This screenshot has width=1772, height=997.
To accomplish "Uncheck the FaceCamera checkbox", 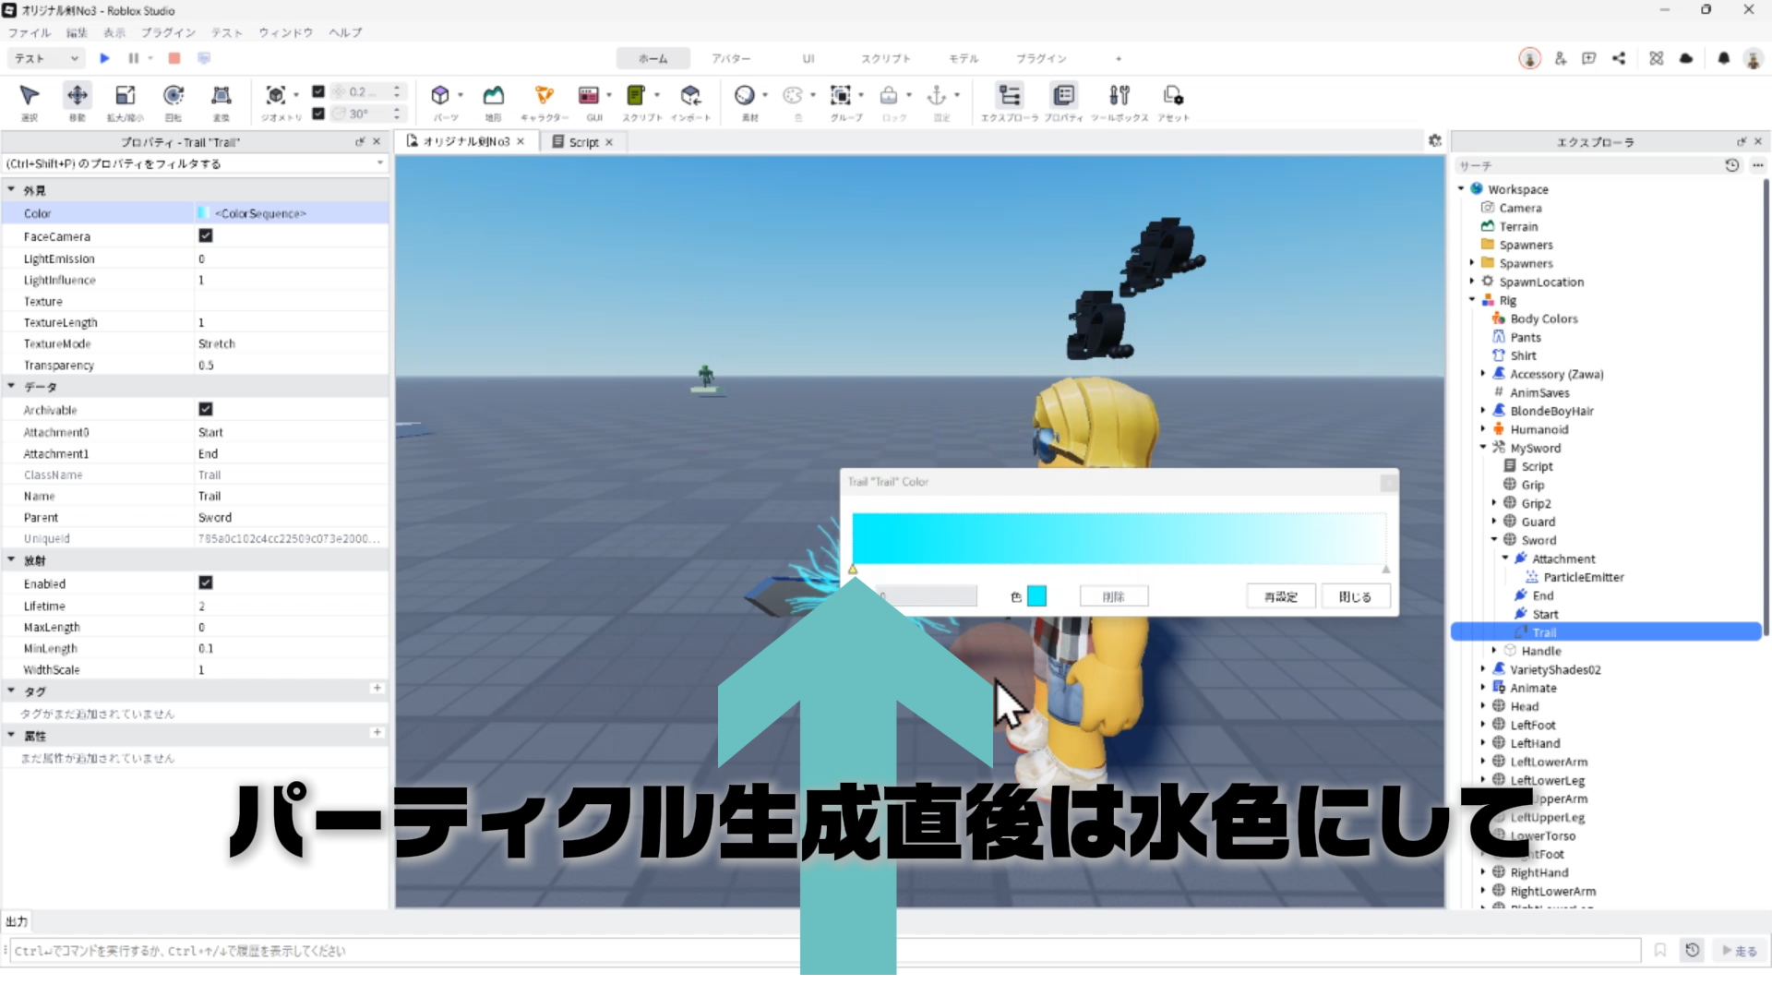I will (206, 236).
